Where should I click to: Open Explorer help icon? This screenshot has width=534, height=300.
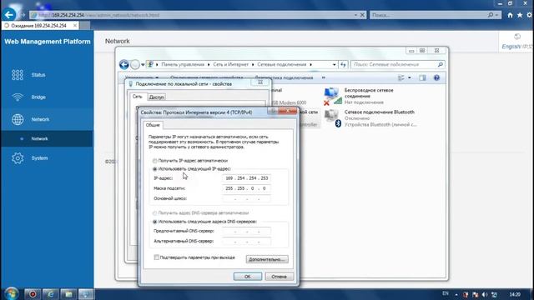pos(436,77)
